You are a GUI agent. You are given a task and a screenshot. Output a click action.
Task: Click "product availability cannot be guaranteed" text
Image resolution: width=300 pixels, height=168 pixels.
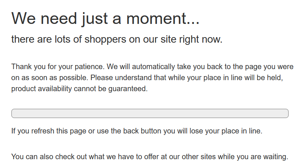pos(79,89)
